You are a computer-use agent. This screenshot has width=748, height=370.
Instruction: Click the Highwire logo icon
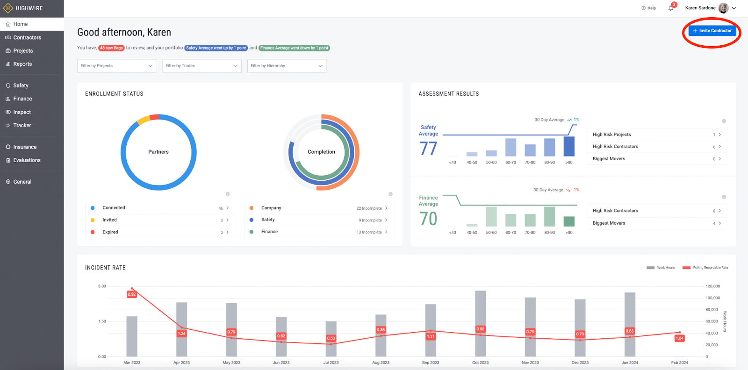(x=8, y=8)
